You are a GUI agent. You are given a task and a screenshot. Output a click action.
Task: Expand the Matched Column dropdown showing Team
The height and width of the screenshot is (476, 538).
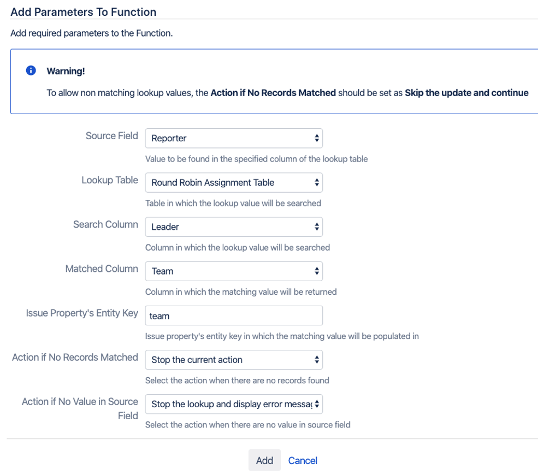(233, 271)
